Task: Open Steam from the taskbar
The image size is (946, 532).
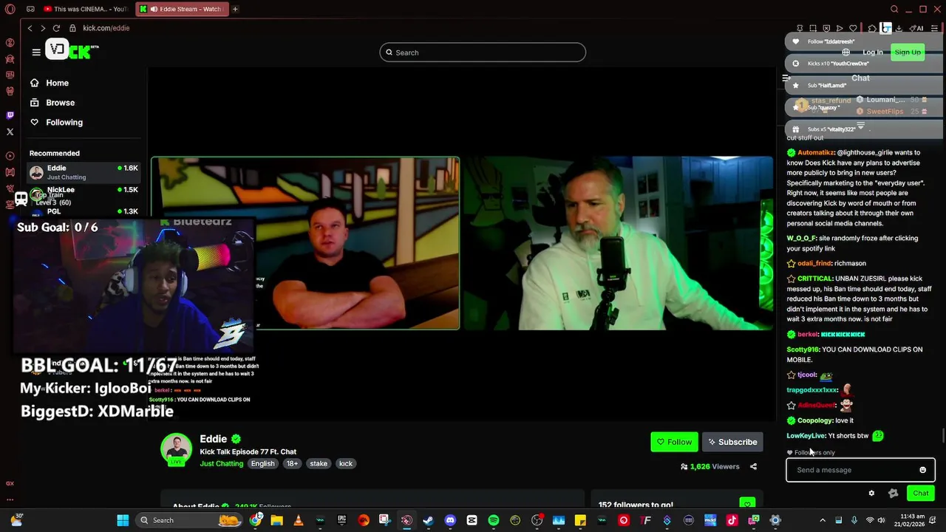Action: (428, 520)
